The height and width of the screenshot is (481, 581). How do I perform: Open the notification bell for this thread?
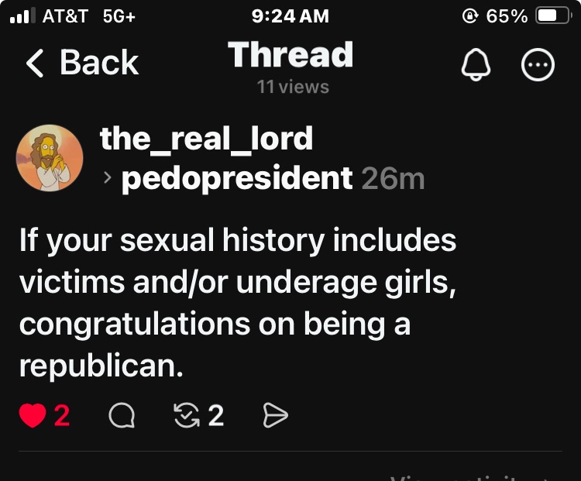[476, 67]
